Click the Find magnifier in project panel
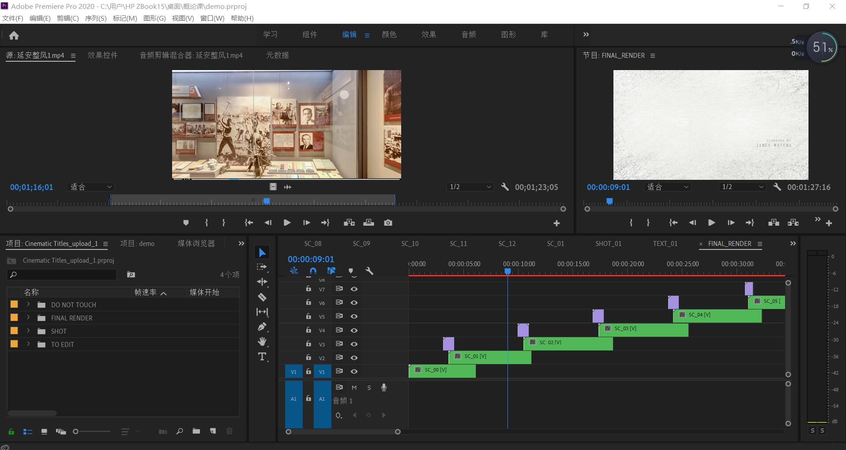Viewport: 846px width, 450px height. pos(180,431)
